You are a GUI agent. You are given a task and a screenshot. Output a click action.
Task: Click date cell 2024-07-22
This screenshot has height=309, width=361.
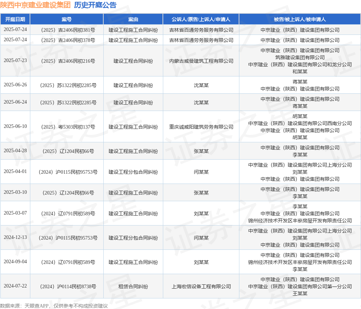coord(15,286)
